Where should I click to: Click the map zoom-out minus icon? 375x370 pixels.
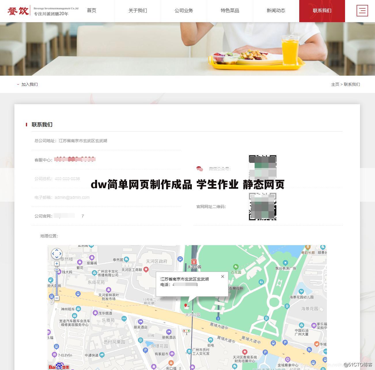click(56, 298)
